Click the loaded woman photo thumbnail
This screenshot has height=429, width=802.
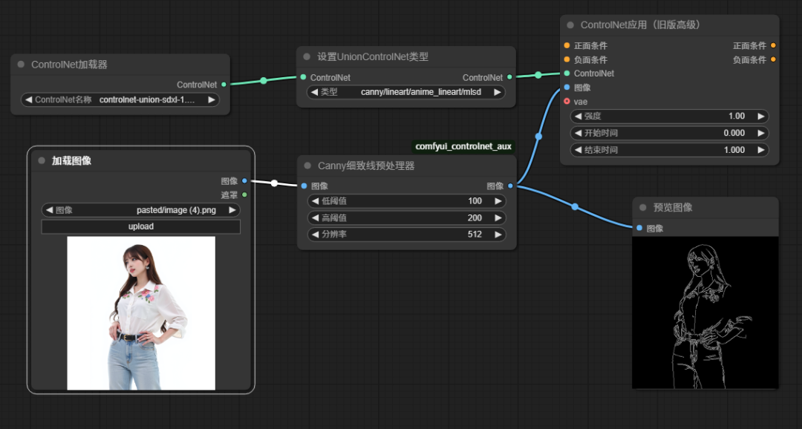coord(141,313)
